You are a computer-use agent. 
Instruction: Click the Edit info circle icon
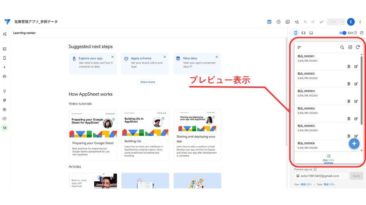355,33
